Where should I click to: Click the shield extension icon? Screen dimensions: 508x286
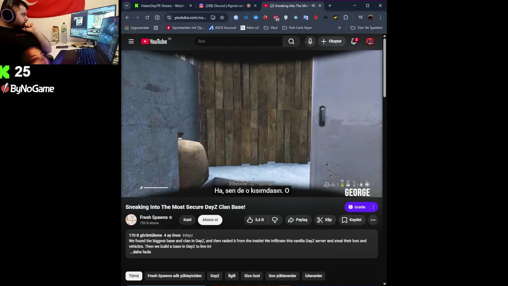286,17
